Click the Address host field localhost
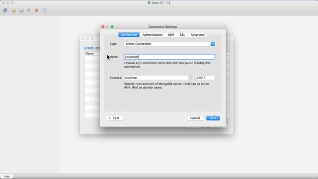This screenshot has height=179, width=318. point(156,78)
